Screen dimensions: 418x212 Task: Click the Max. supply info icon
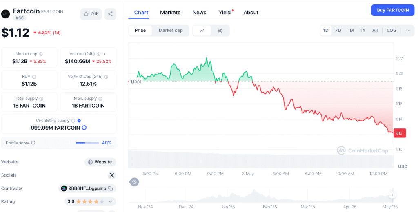[100, 99]
